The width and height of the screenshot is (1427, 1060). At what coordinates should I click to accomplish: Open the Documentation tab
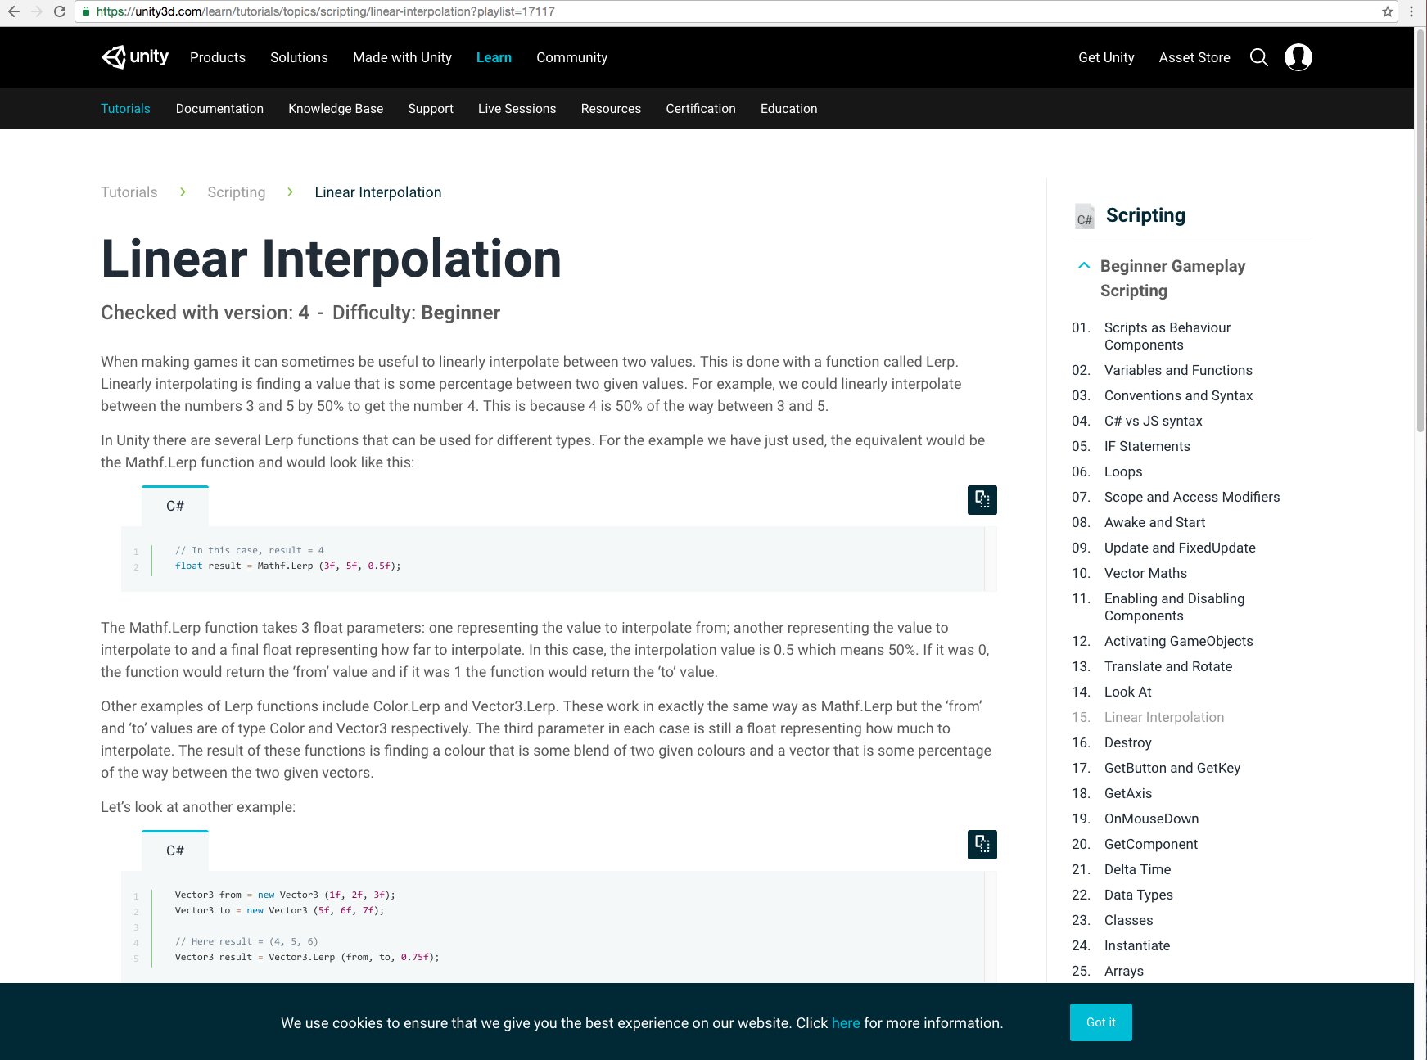[219, 109]
